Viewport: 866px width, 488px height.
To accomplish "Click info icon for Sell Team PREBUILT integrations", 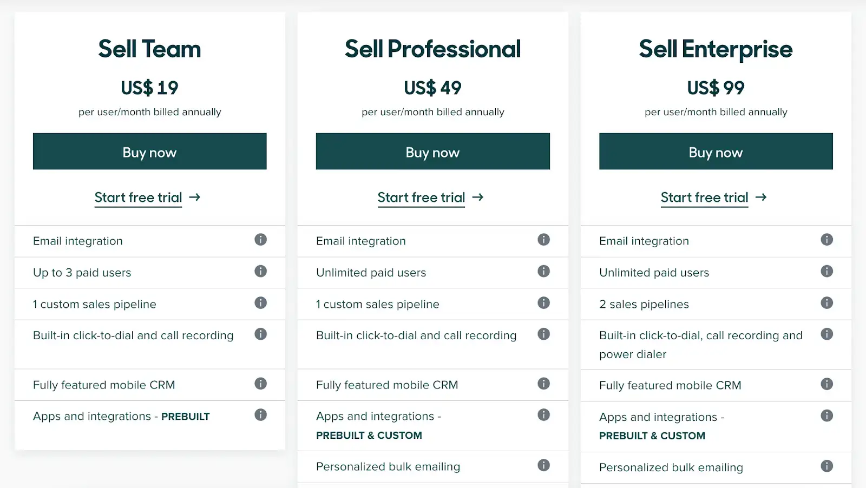I will click(260, 415).
